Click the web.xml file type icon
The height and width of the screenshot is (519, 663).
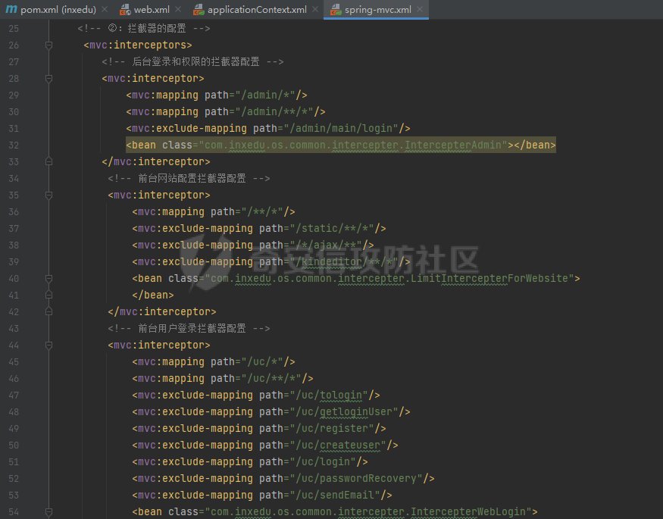point(125,10)
